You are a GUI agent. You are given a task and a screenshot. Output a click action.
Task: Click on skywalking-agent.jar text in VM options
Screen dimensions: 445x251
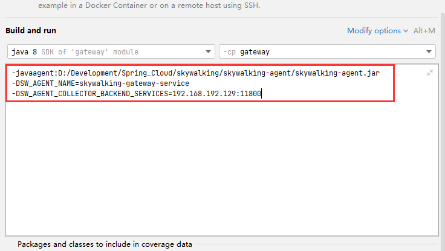pos(337,73)
